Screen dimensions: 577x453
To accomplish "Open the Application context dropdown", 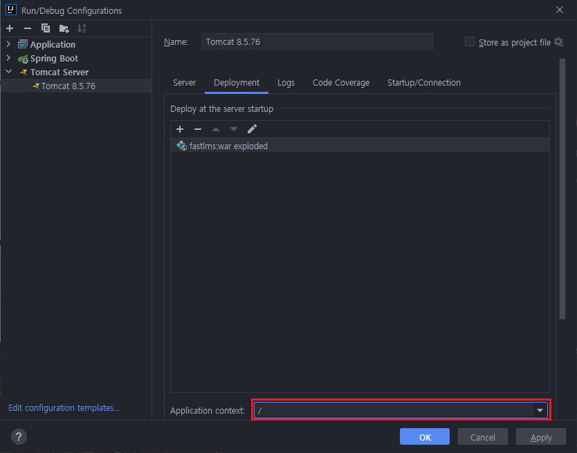I will pyautogui.click(x=540, y=410).
